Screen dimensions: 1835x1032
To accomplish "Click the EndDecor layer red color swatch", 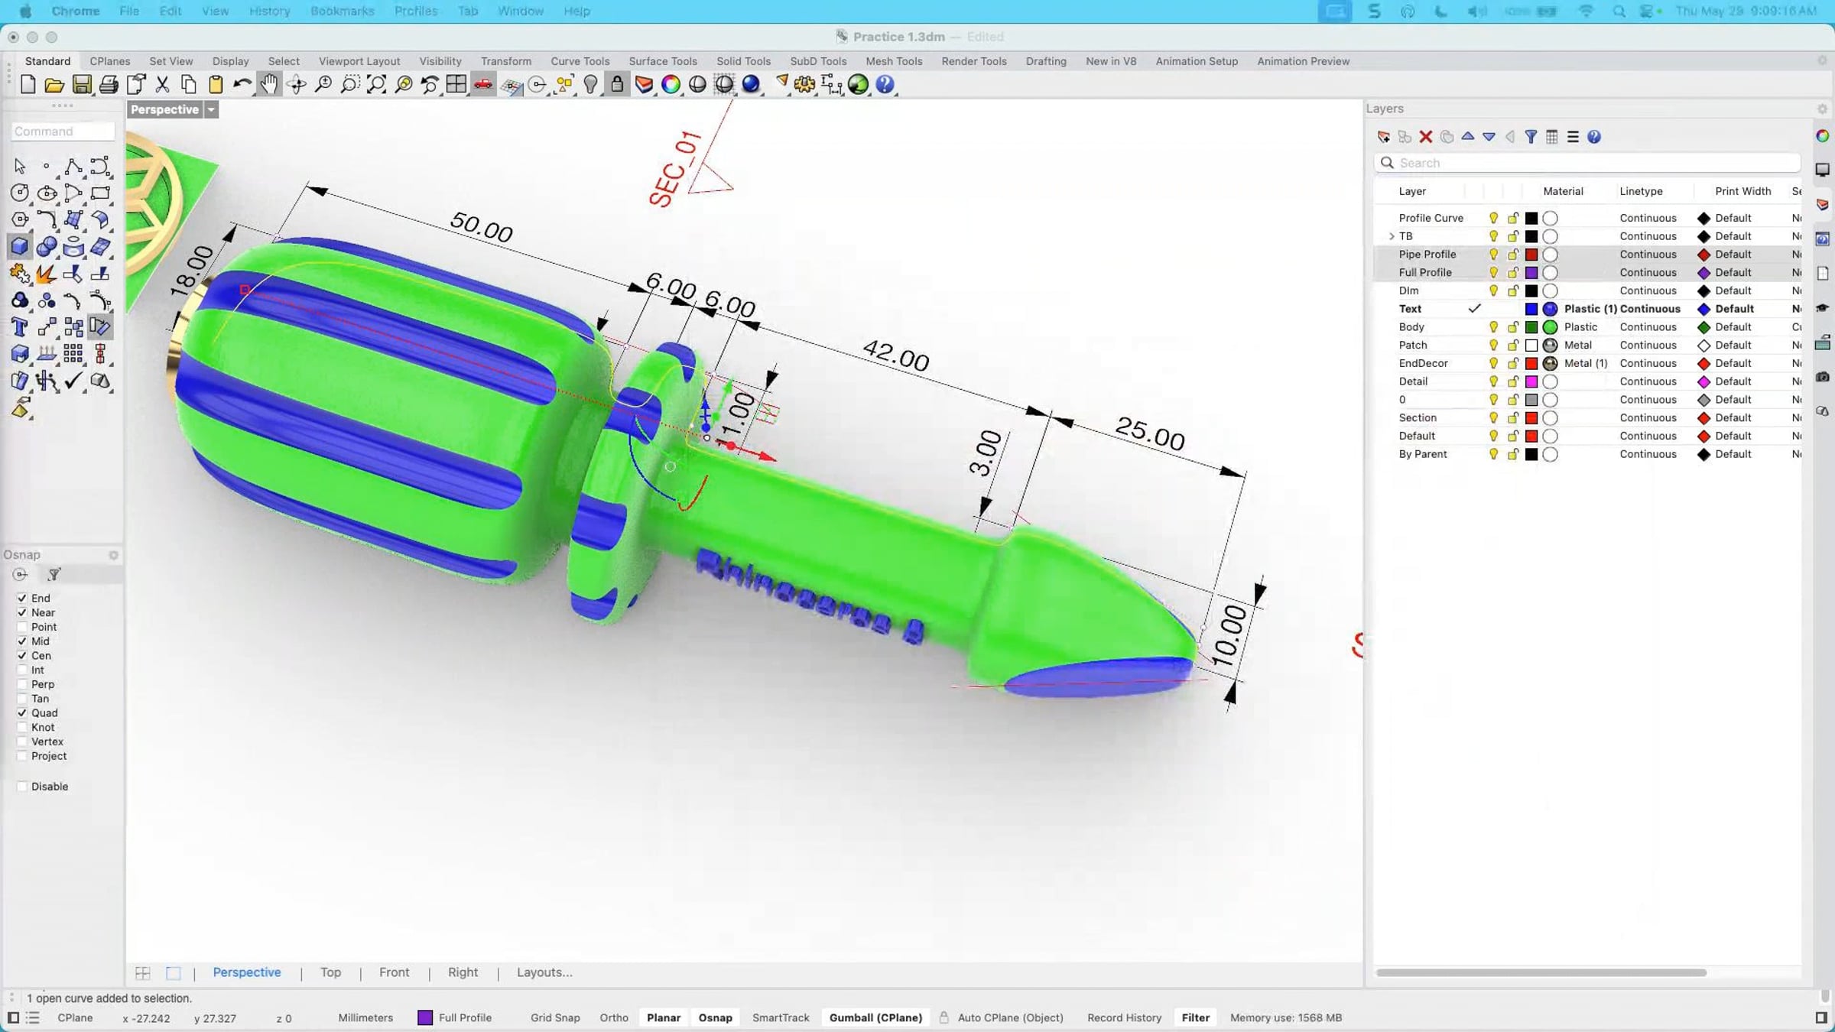I will click(x=1531, y=364).
